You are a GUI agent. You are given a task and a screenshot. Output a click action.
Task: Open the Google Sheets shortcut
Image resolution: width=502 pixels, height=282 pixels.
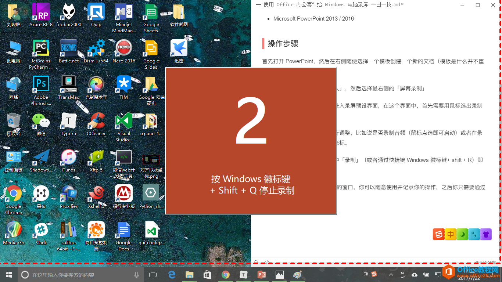151,18
